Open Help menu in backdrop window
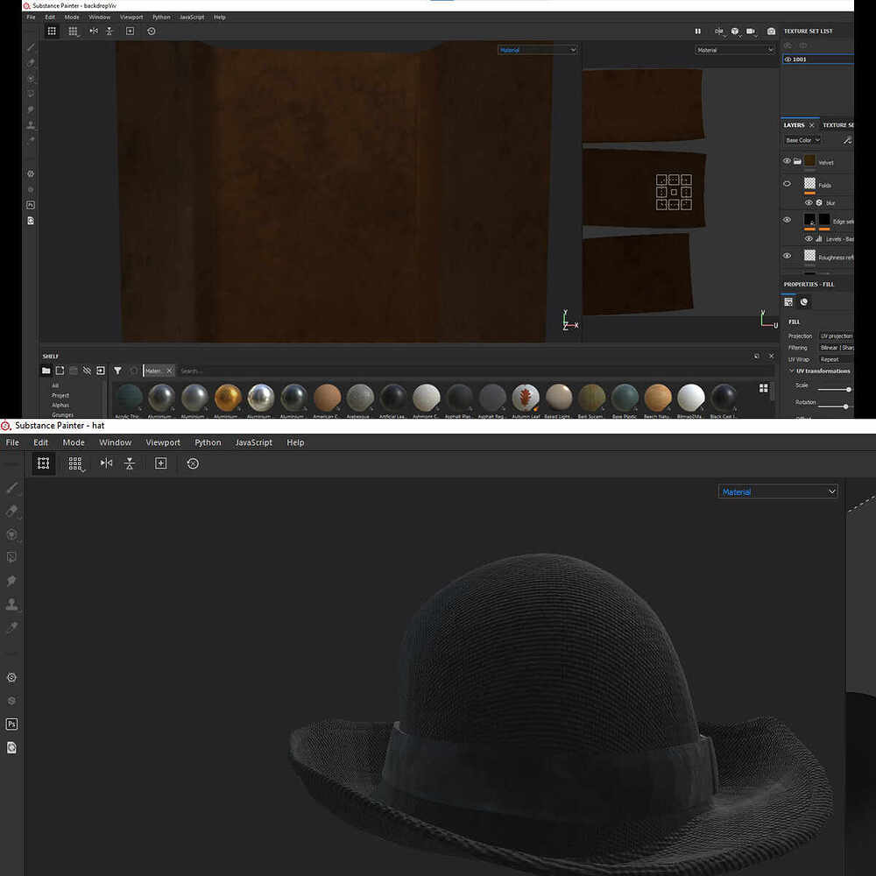Image resolution: width=876 pixels, height=876 pixels. pyautogui.click(x=220, y=18)
